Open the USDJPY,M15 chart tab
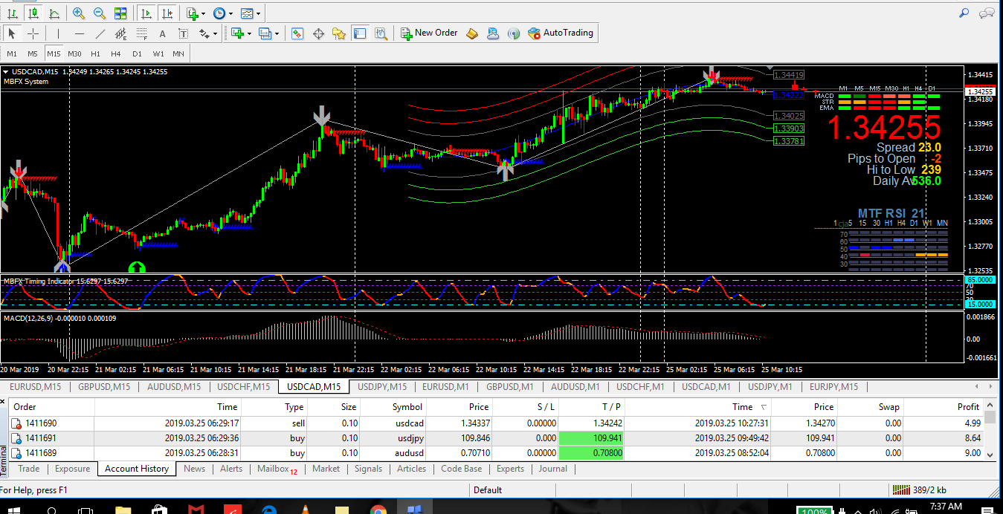This screenshot has height=514, width=1003. 381,386
